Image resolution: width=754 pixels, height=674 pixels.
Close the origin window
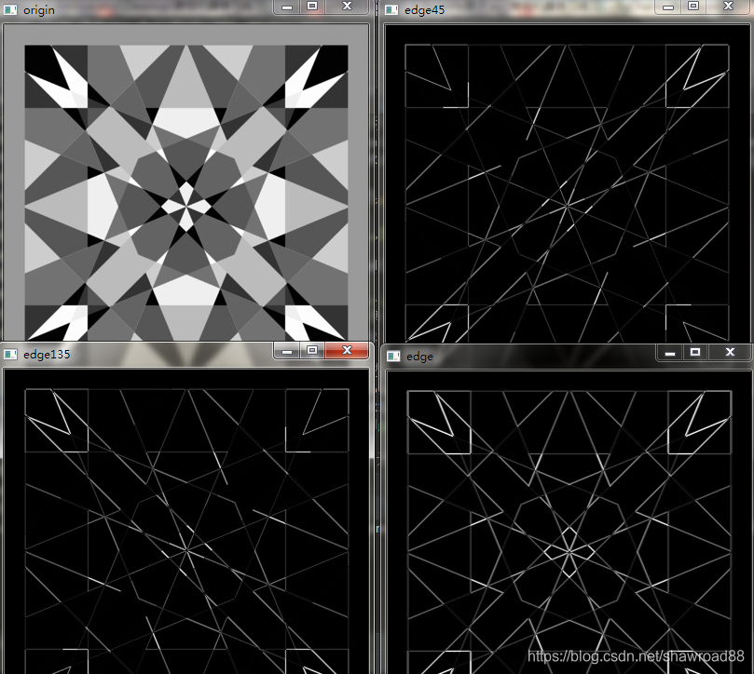click(347, 7)
